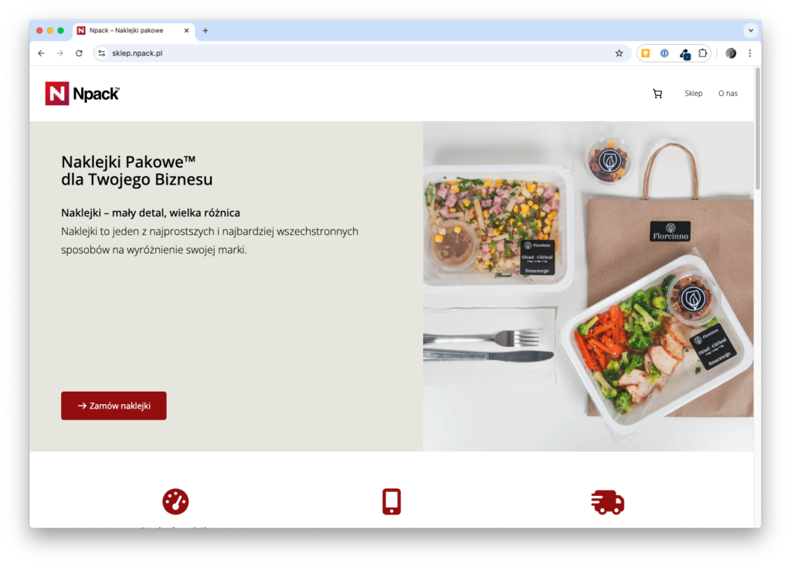The image size is (791, 567).
Task: Open the Sklep menu item
Action: (x=693, y=93)
